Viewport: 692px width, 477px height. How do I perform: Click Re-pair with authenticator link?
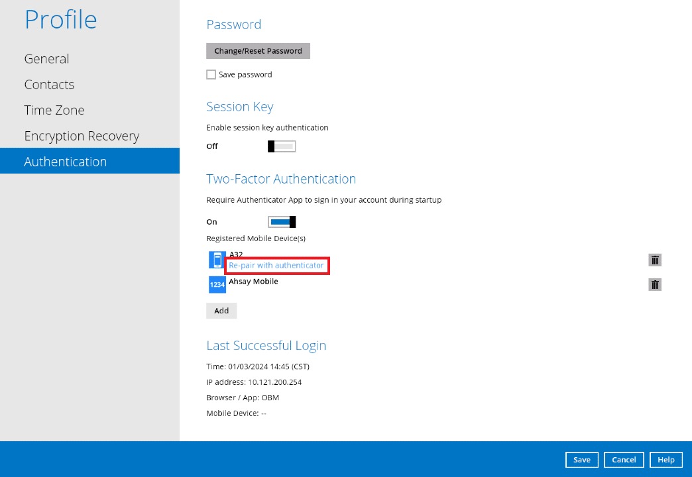click(x=276, y=266)
